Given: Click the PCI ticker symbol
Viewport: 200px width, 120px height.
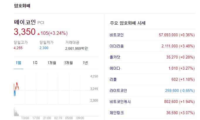Looking at the screenshot, I should pyautogui.click(x=41, y=23).
